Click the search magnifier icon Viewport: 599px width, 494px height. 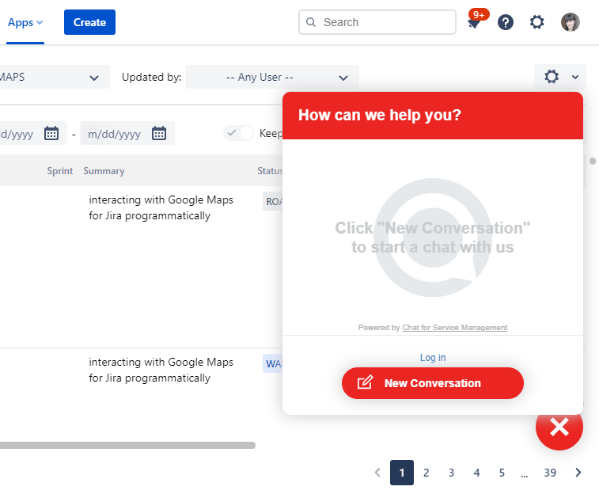click(x=311, y=22)
